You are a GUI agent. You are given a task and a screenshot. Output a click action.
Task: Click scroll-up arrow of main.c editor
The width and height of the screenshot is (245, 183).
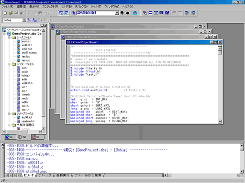click(x=220, y=48)
